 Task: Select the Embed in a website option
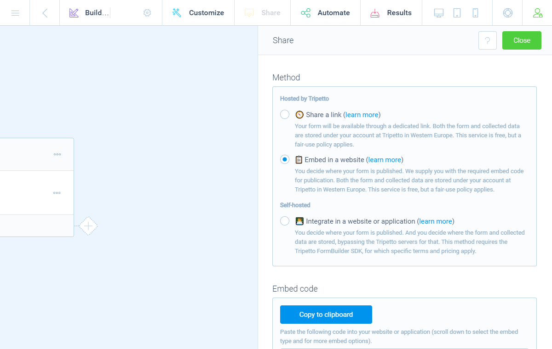[x=285, y=159]
